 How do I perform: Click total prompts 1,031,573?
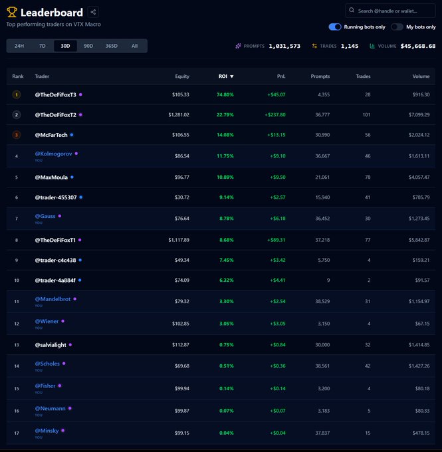coord(284,46)
